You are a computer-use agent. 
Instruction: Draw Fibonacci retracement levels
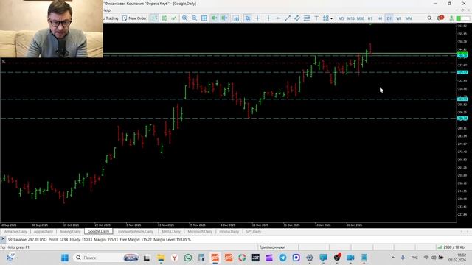(x=307, y=18)
